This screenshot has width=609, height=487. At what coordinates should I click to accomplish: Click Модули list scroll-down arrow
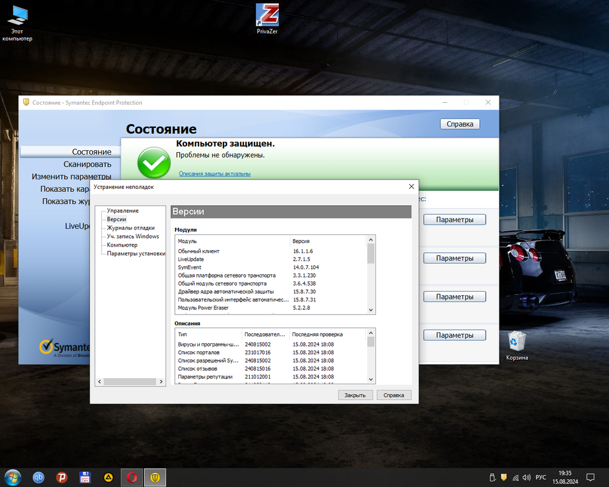371,309
